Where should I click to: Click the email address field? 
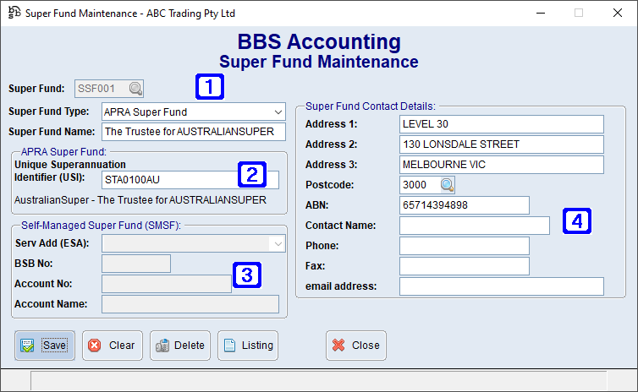click(501, 286)
